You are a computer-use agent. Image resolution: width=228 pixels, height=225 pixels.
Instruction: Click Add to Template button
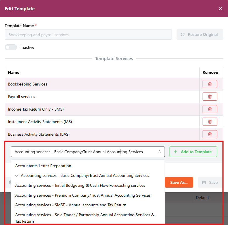point(193,152)
